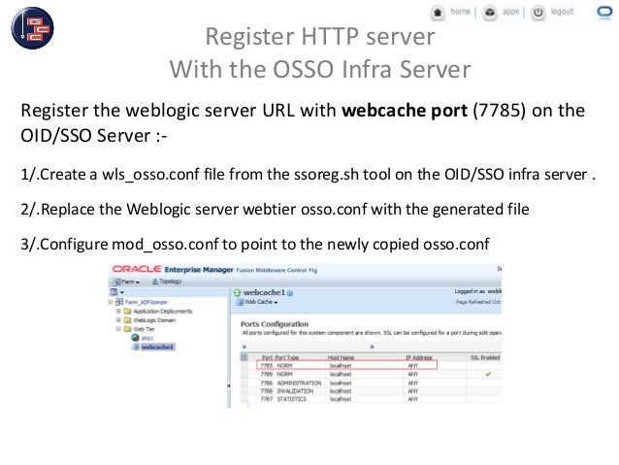This screenshot has width=619, height=465.
Task: Open the apps link
Action: 510,12
